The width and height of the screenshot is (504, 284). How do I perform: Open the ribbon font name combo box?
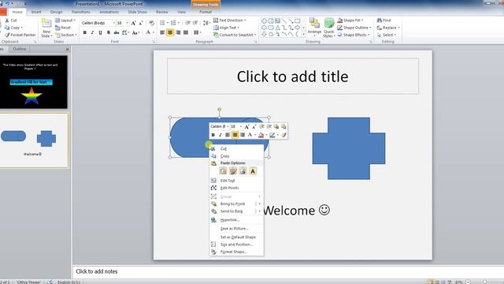point(98,23)
